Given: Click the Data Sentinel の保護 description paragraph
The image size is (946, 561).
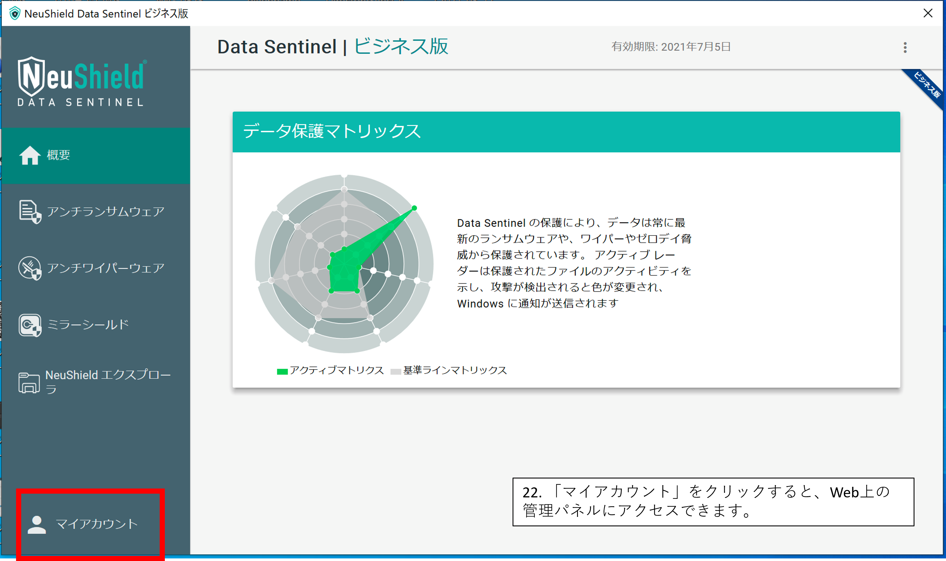Looking at the screenshot, I should coord(574,263).
